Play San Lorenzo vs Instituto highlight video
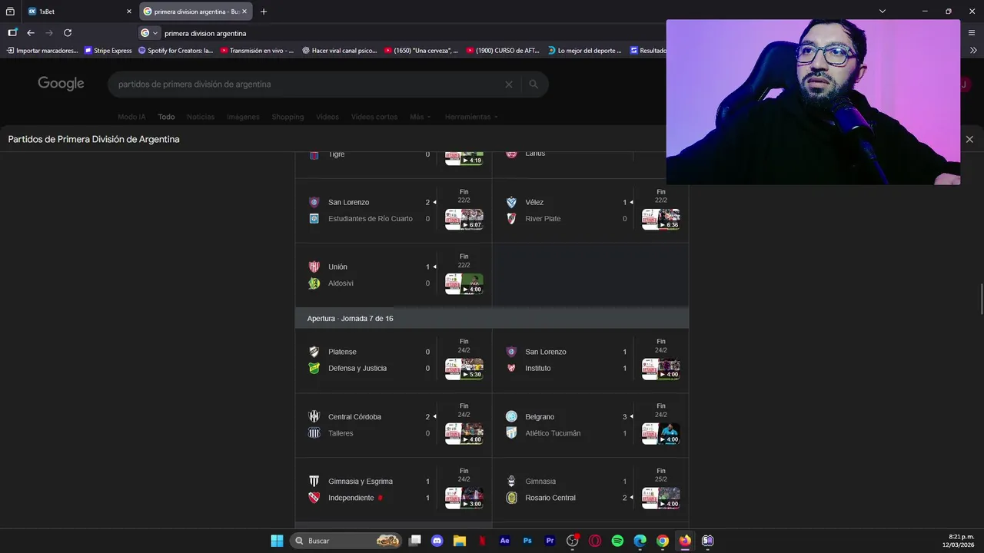Screen dimensions: 984x553 click(661, 369)
